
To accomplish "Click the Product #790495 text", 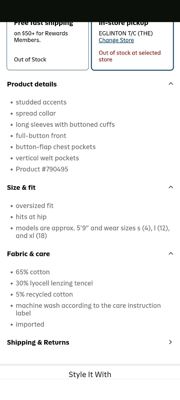I will point(42,169).
